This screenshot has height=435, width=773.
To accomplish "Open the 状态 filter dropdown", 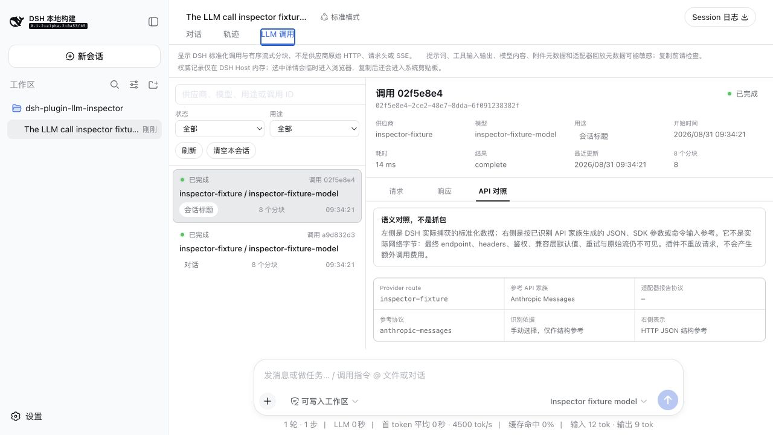I will [x=220, y=129].
